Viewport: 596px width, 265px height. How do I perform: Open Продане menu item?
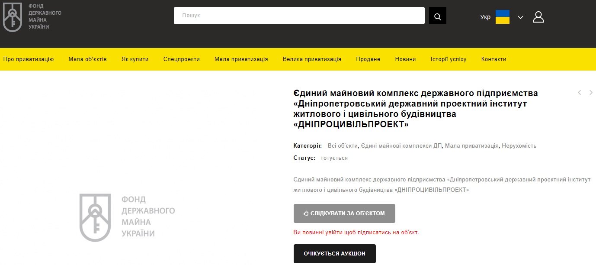point(368,59)
